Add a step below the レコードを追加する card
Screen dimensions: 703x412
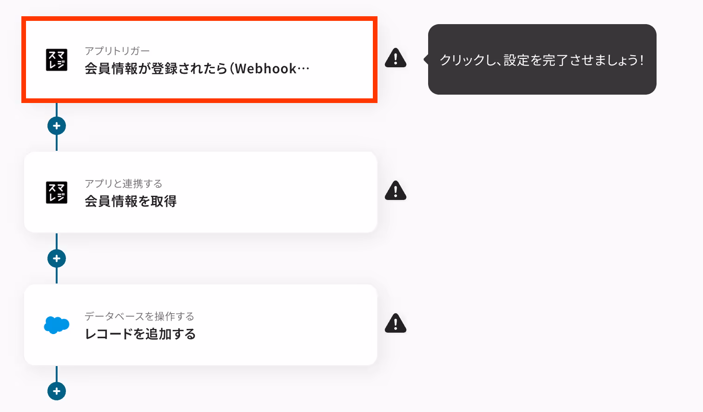pos(57,391)
